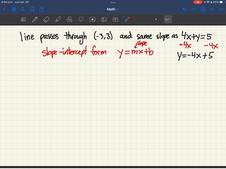226x169 pixels.
Task: Open the page thumbnails grid view
Action: 14,9
